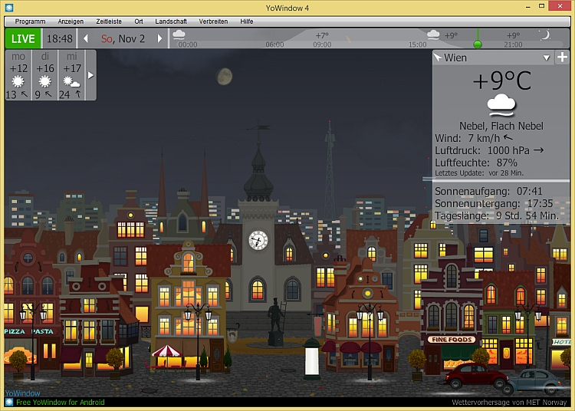Click the moon in the sky
575x411 pixels.
tap(225, 76)
